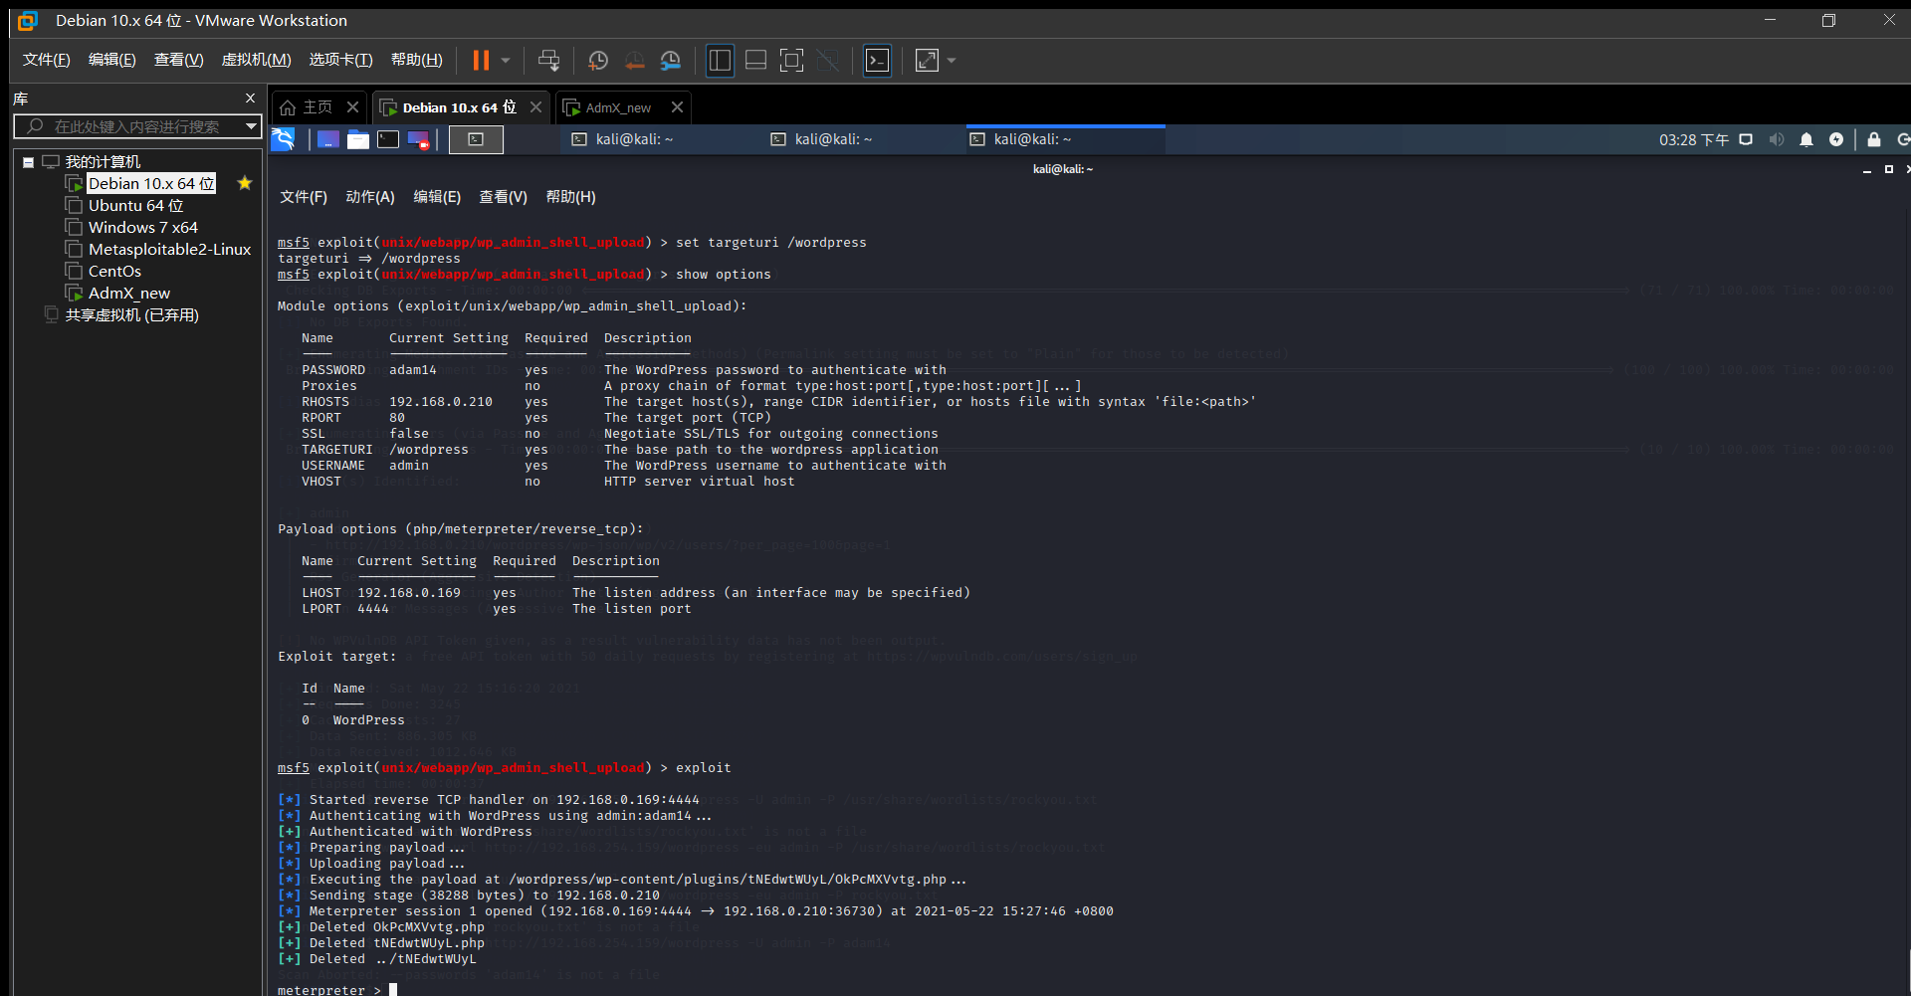Open the 虚拟机(M) menu
1911x996 pixels.
point(256,60)
